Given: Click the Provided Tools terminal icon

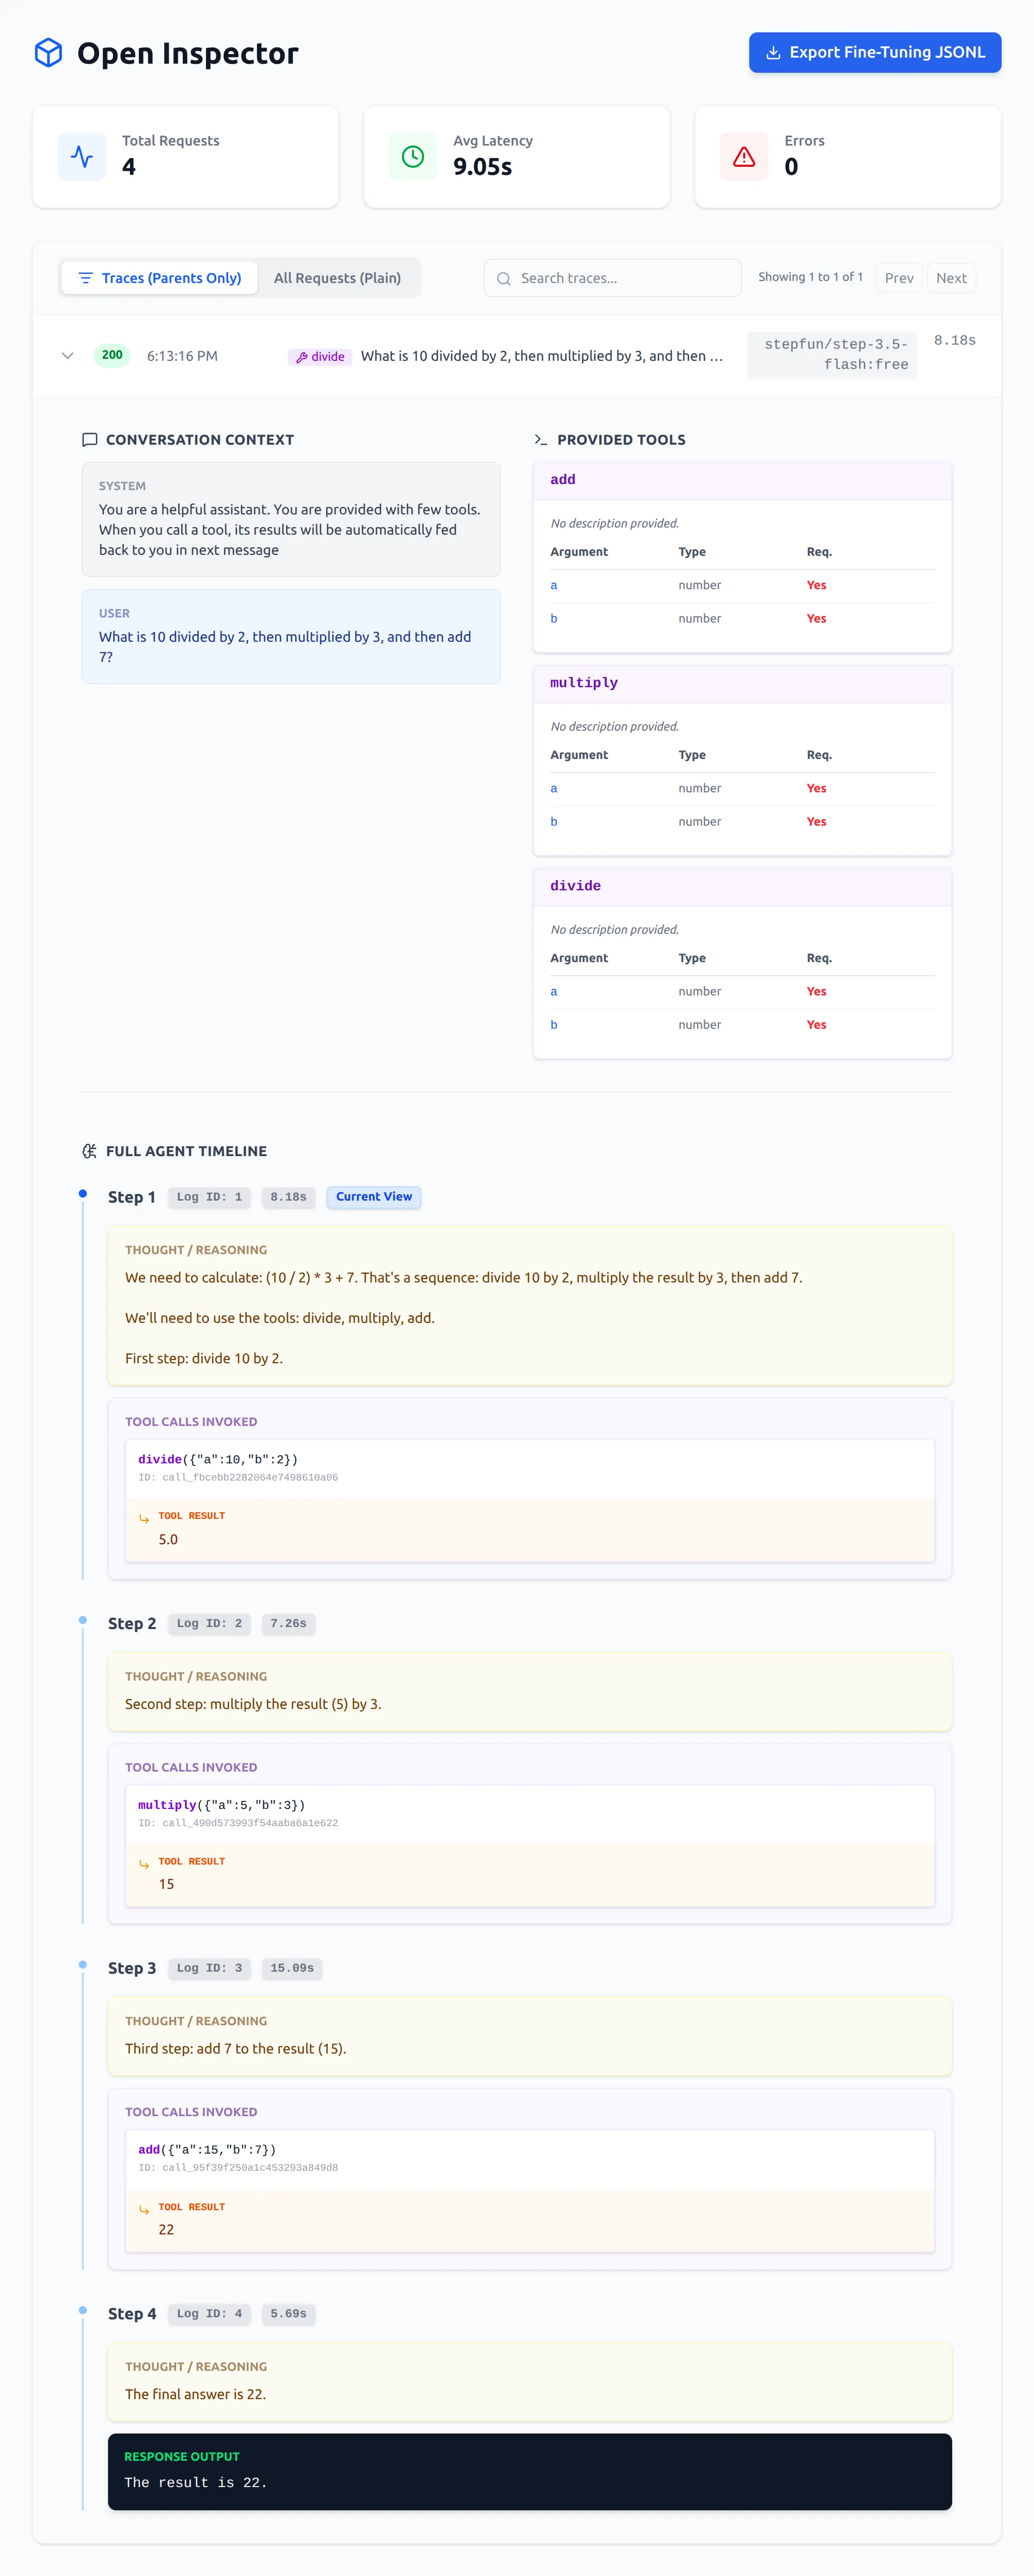Looking at the screenshot, I should coord(541,440).
